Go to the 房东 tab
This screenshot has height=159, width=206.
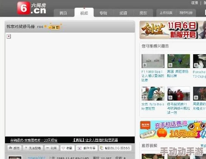click(x=143, y=13)
